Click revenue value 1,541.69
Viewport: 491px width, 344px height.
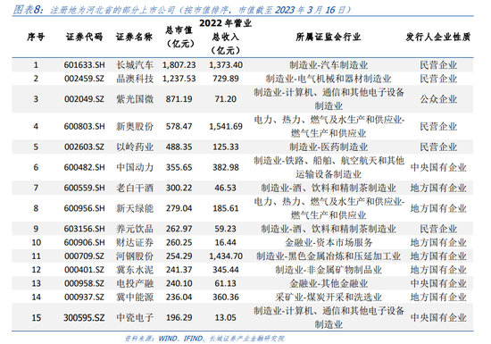click(226, 126)
